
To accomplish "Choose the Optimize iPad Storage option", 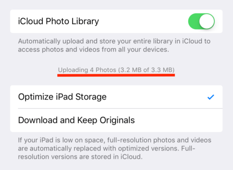I will pos(116,97).
